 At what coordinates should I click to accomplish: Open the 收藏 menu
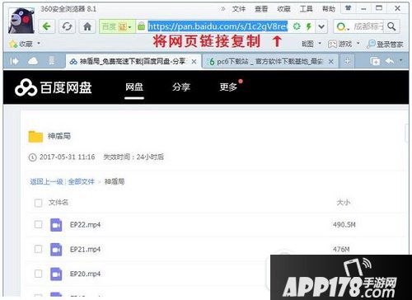(283, 9)
